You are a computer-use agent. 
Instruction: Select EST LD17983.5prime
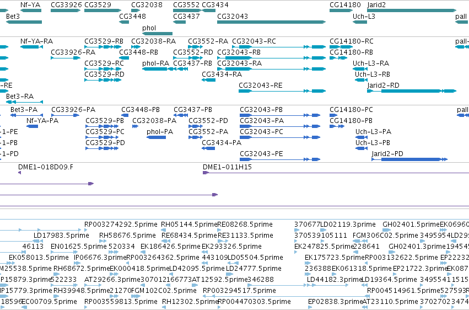pyautogui.click(x=61, y=236)
